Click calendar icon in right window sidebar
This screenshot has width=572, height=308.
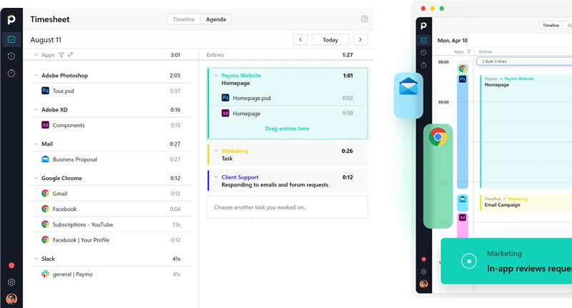(423, 40)
